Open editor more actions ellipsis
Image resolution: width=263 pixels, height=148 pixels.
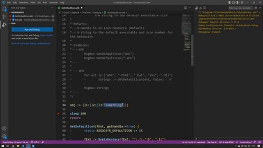click(190, 8)
